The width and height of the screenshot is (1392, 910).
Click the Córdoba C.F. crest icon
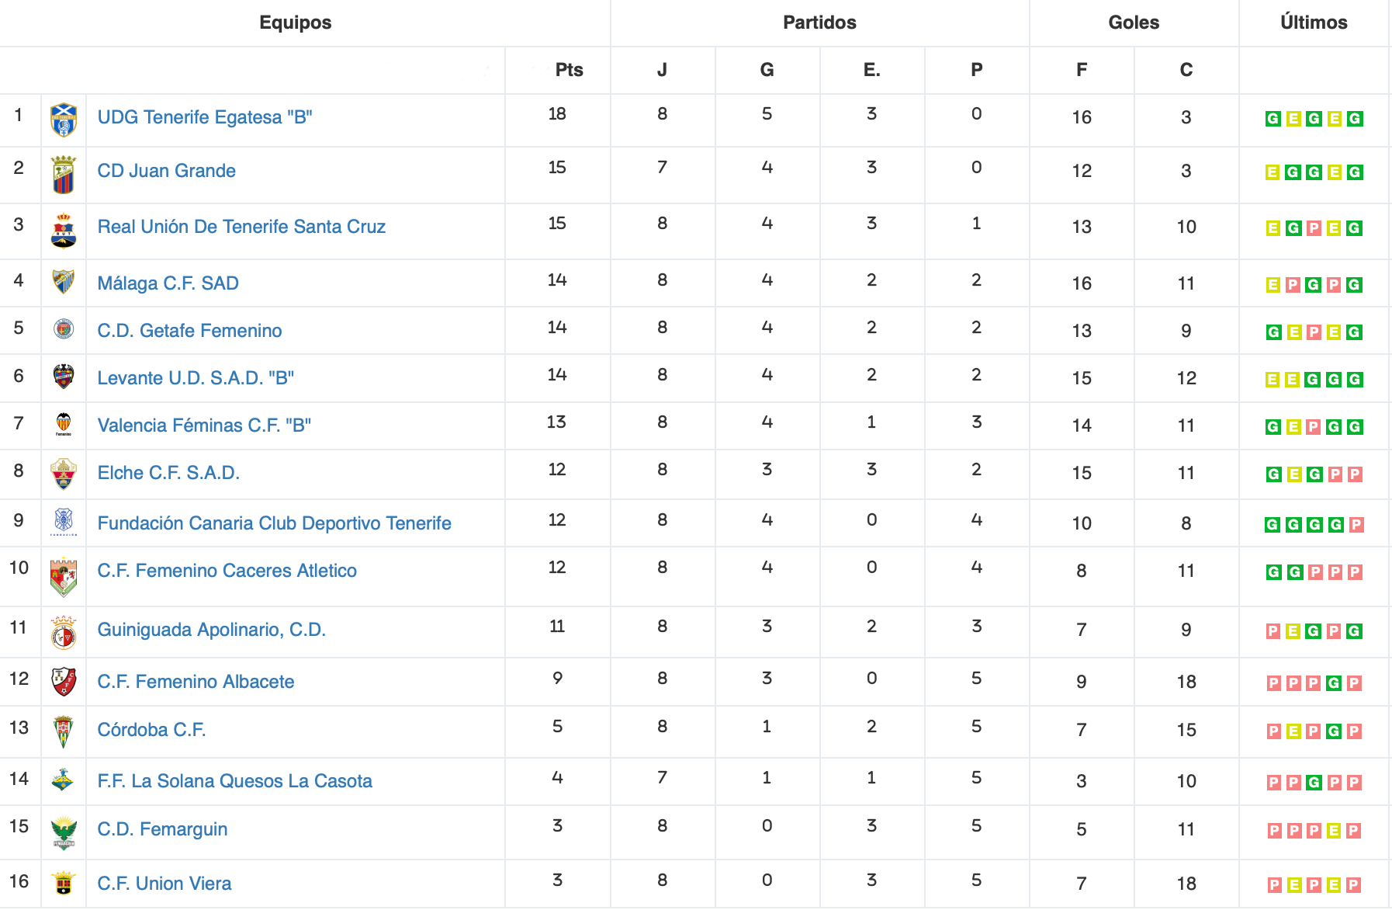(64, 731)
